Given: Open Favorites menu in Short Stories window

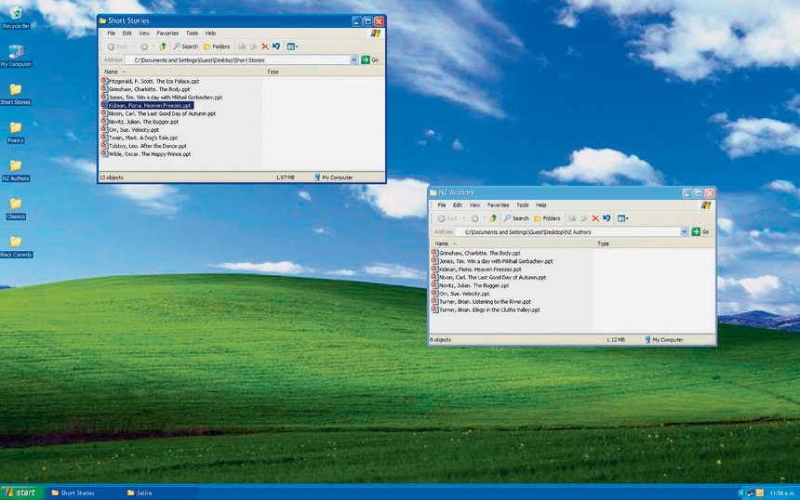Looking at the screenshot, I should click(167, 33).
